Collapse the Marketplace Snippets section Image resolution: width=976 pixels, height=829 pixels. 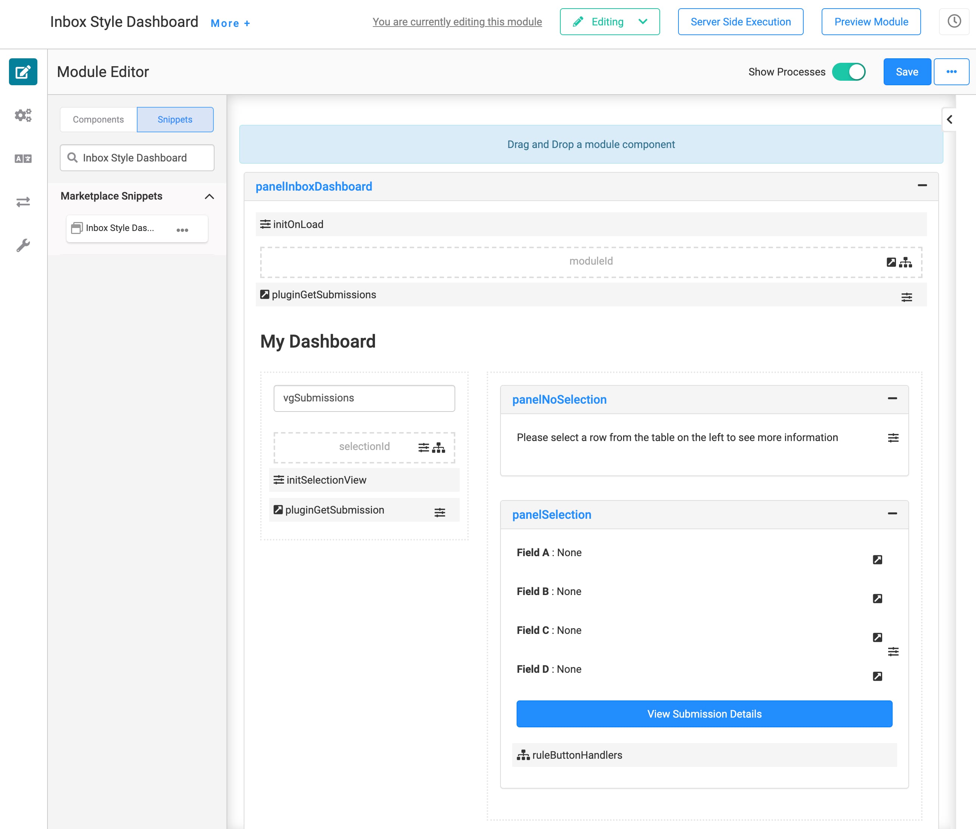pos(209,197)
